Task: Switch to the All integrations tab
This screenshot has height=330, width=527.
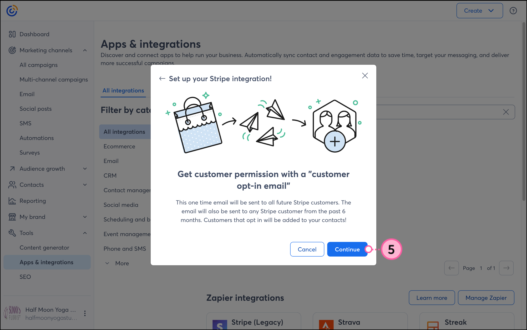Action: pos(123,91)
